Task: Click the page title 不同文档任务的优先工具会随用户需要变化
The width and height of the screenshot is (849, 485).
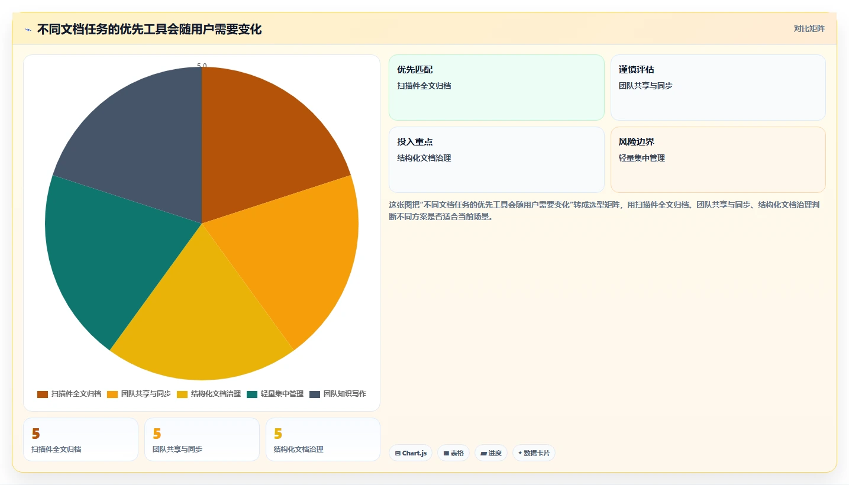Action: [x=149, y=29]
